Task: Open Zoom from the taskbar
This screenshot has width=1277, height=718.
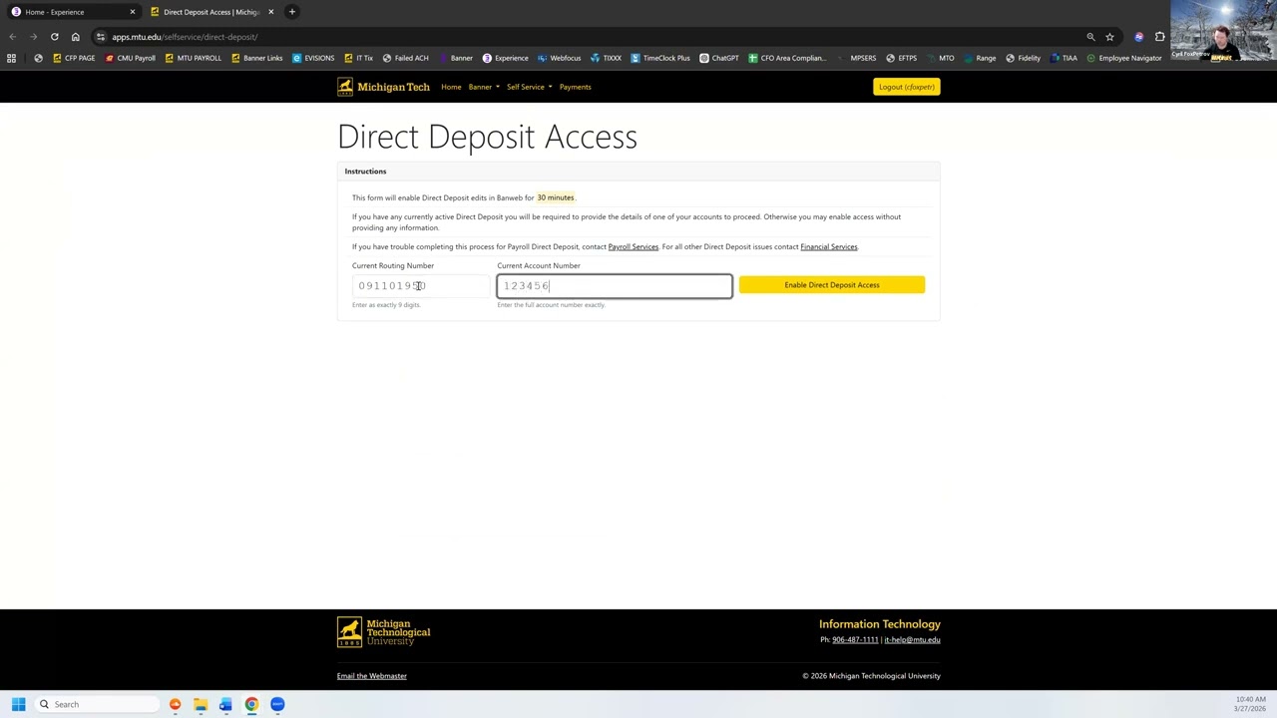Action: (277, 704)
